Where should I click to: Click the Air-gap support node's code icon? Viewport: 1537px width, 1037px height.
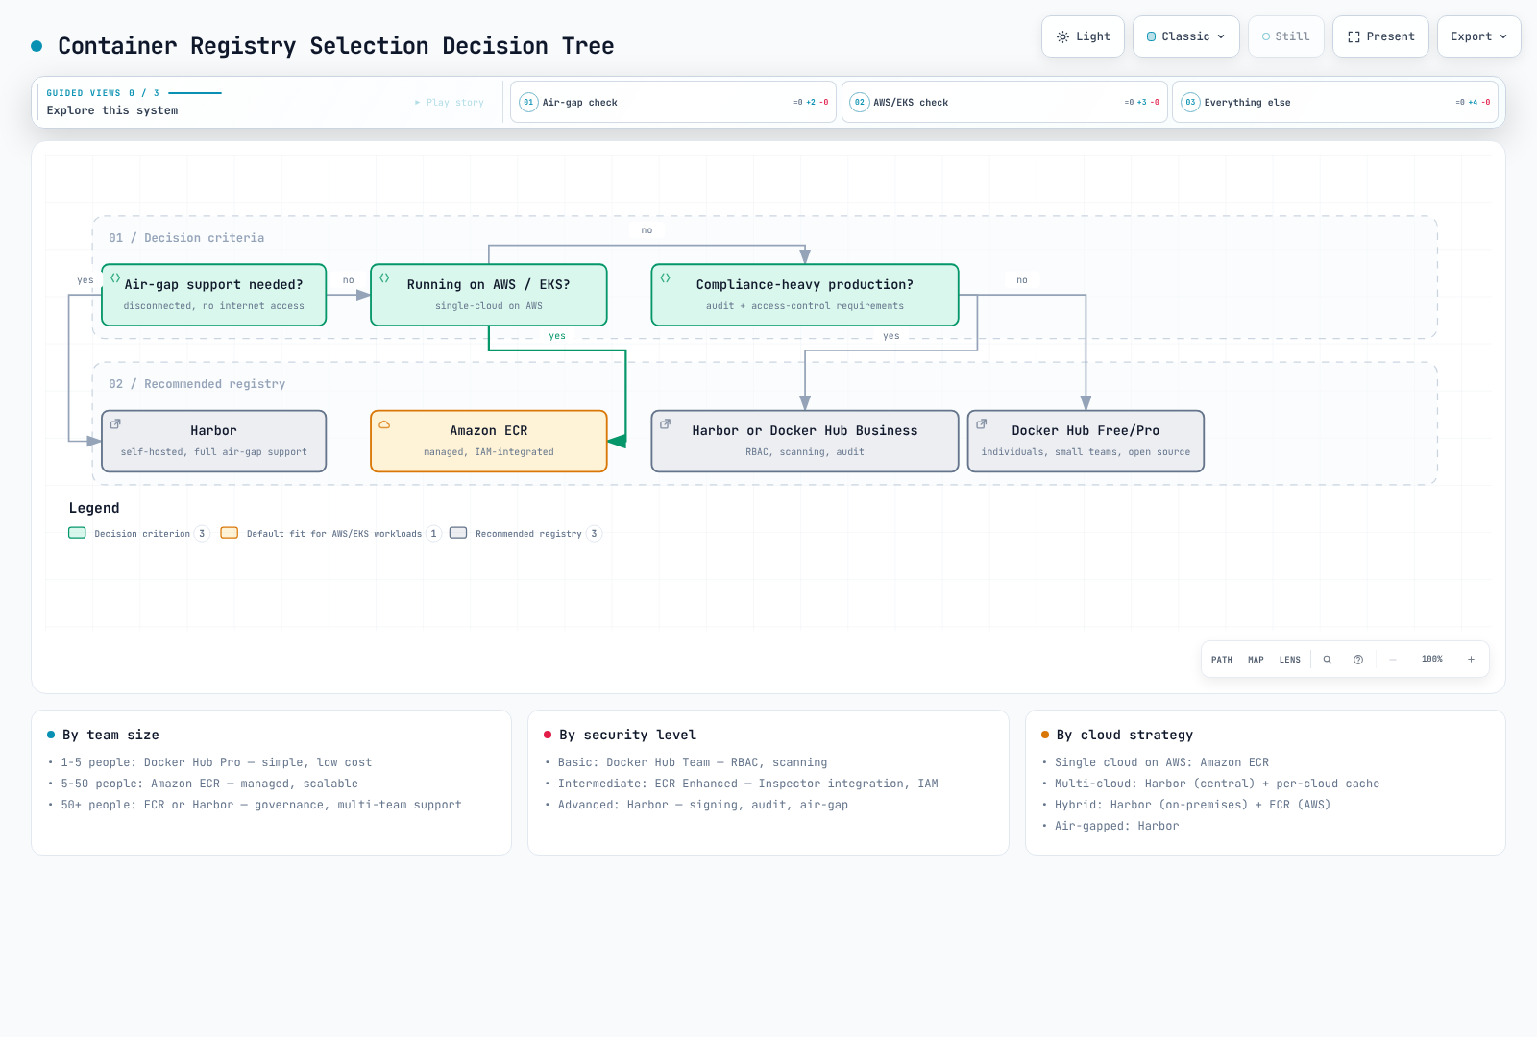point(115,277)
